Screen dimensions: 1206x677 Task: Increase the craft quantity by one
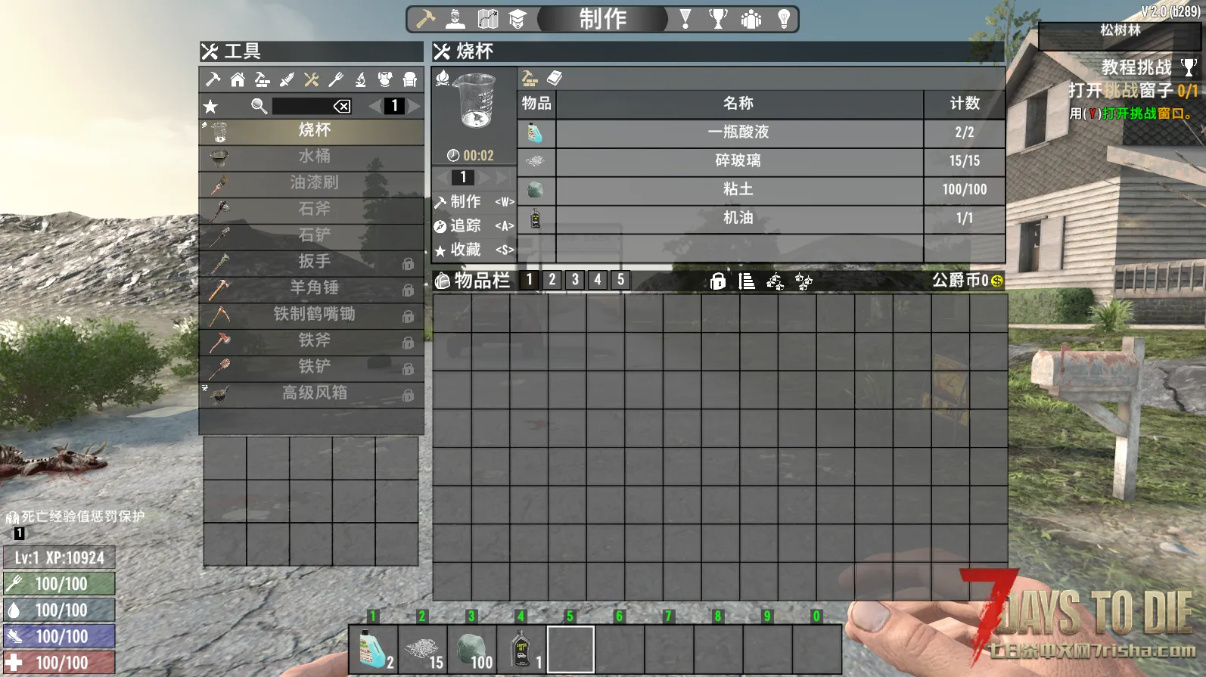pos(484,178)
